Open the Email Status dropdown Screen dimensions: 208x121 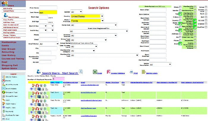click(49, 44)
